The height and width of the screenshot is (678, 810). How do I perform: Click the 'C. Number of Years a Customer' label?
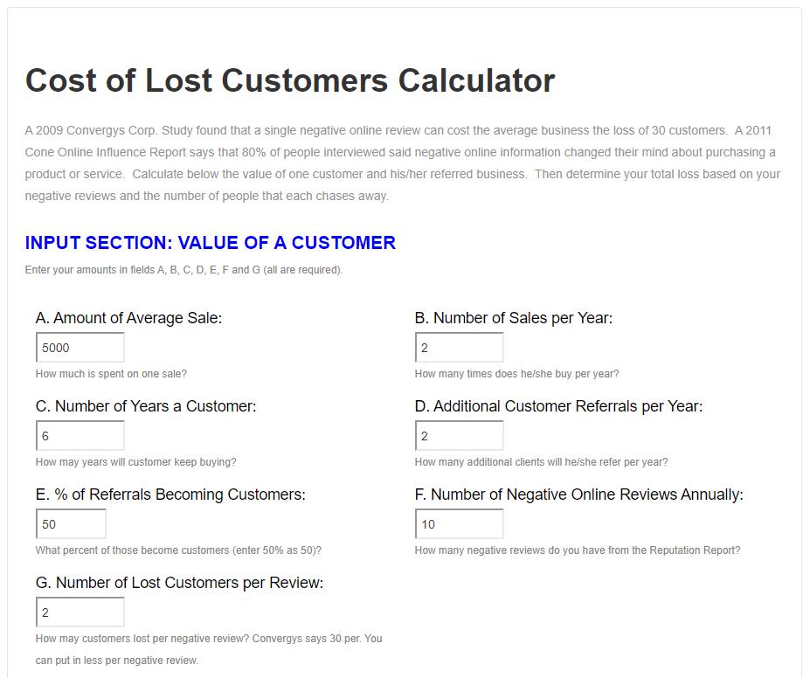[x=146, y=406]
